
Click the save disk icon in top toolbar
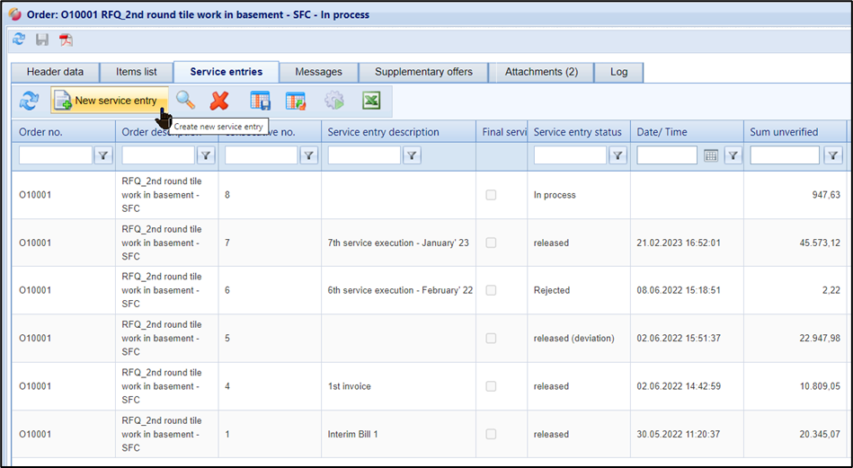[42, 40]
